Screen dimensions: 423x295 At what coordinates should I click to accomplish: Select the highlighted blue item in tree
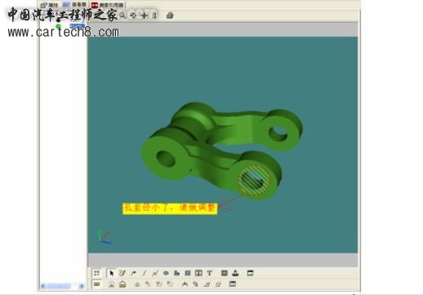pos(78,26)
